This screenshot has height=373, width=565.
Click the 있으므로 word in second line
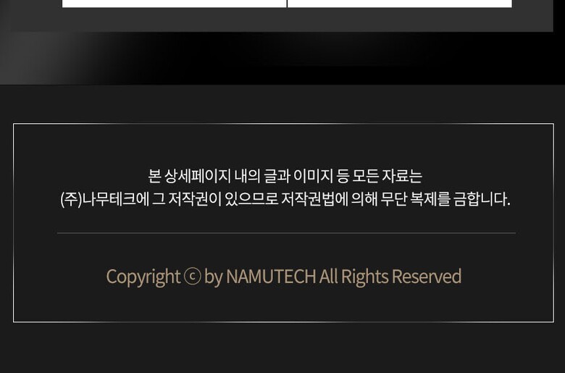click(251, 199)
